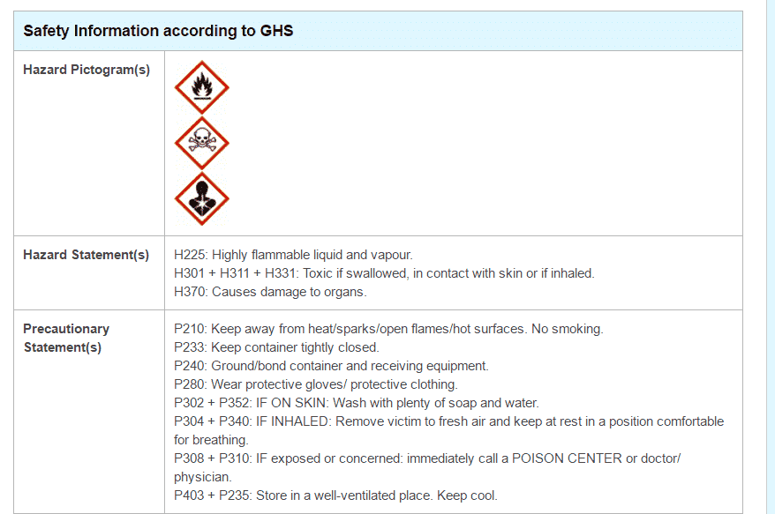Select the 'Hazard Pictogram(s)' row label
Image resolution: width=775 pixels, height=514 pixels.
(87, 70)
